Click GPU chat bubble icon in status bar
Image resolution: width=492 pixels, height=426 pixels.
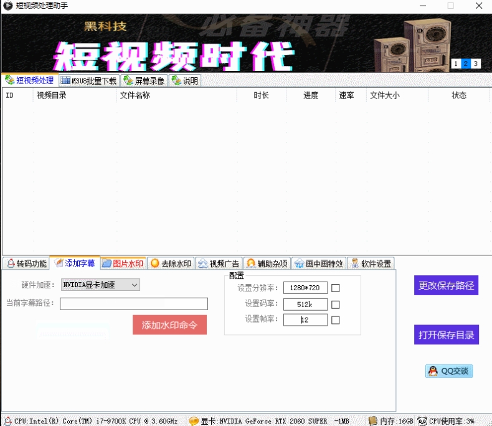194,420
